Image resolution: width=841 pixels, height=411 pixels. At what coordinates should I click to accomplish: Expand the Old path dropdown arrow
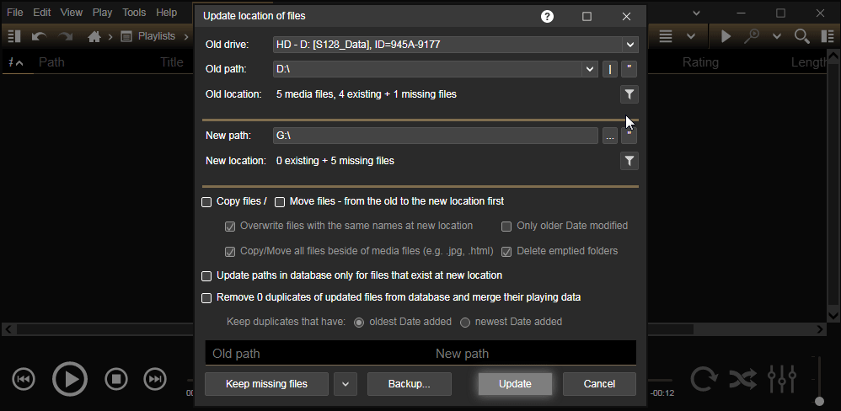[x=590, y=69]
